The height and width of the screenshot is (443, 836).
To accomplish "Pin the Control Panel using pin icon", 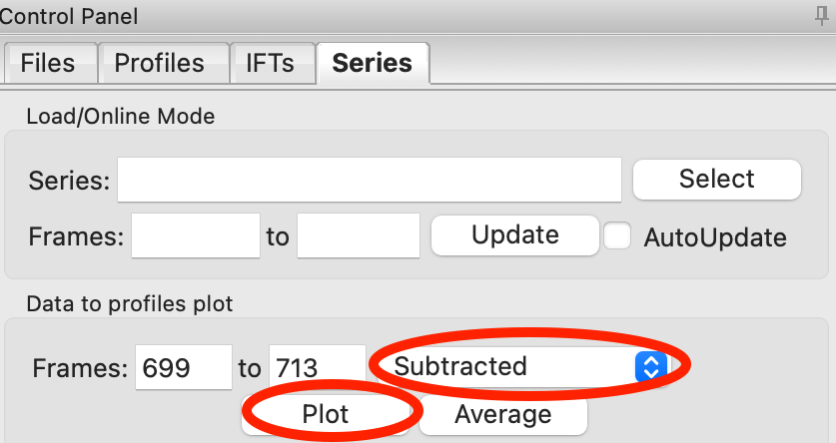I will click(821, 15).
